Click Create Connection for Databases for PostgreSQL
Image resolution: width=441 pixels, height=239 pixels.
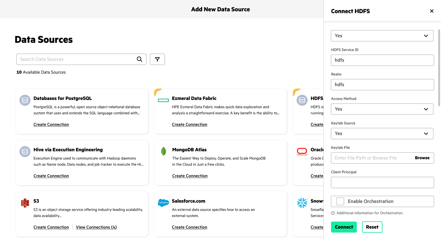[51, 124]
